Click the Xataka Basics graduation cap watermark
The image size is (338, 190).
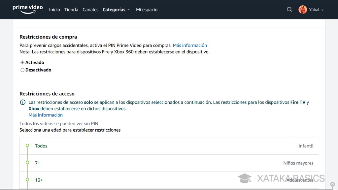[245, 178]
